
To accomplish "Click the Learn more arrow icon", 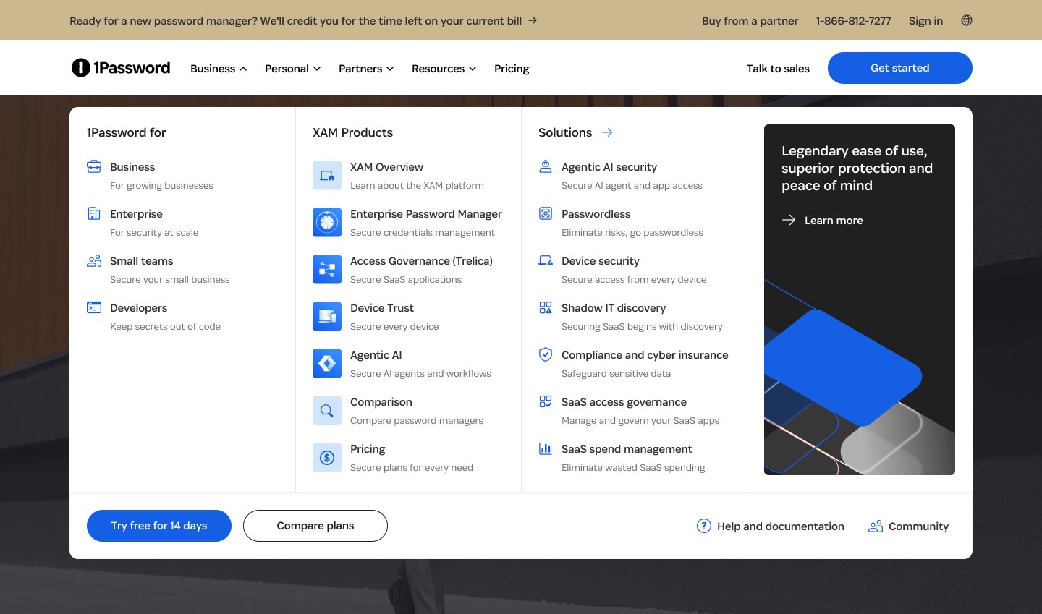I will (x=789, y=220).
